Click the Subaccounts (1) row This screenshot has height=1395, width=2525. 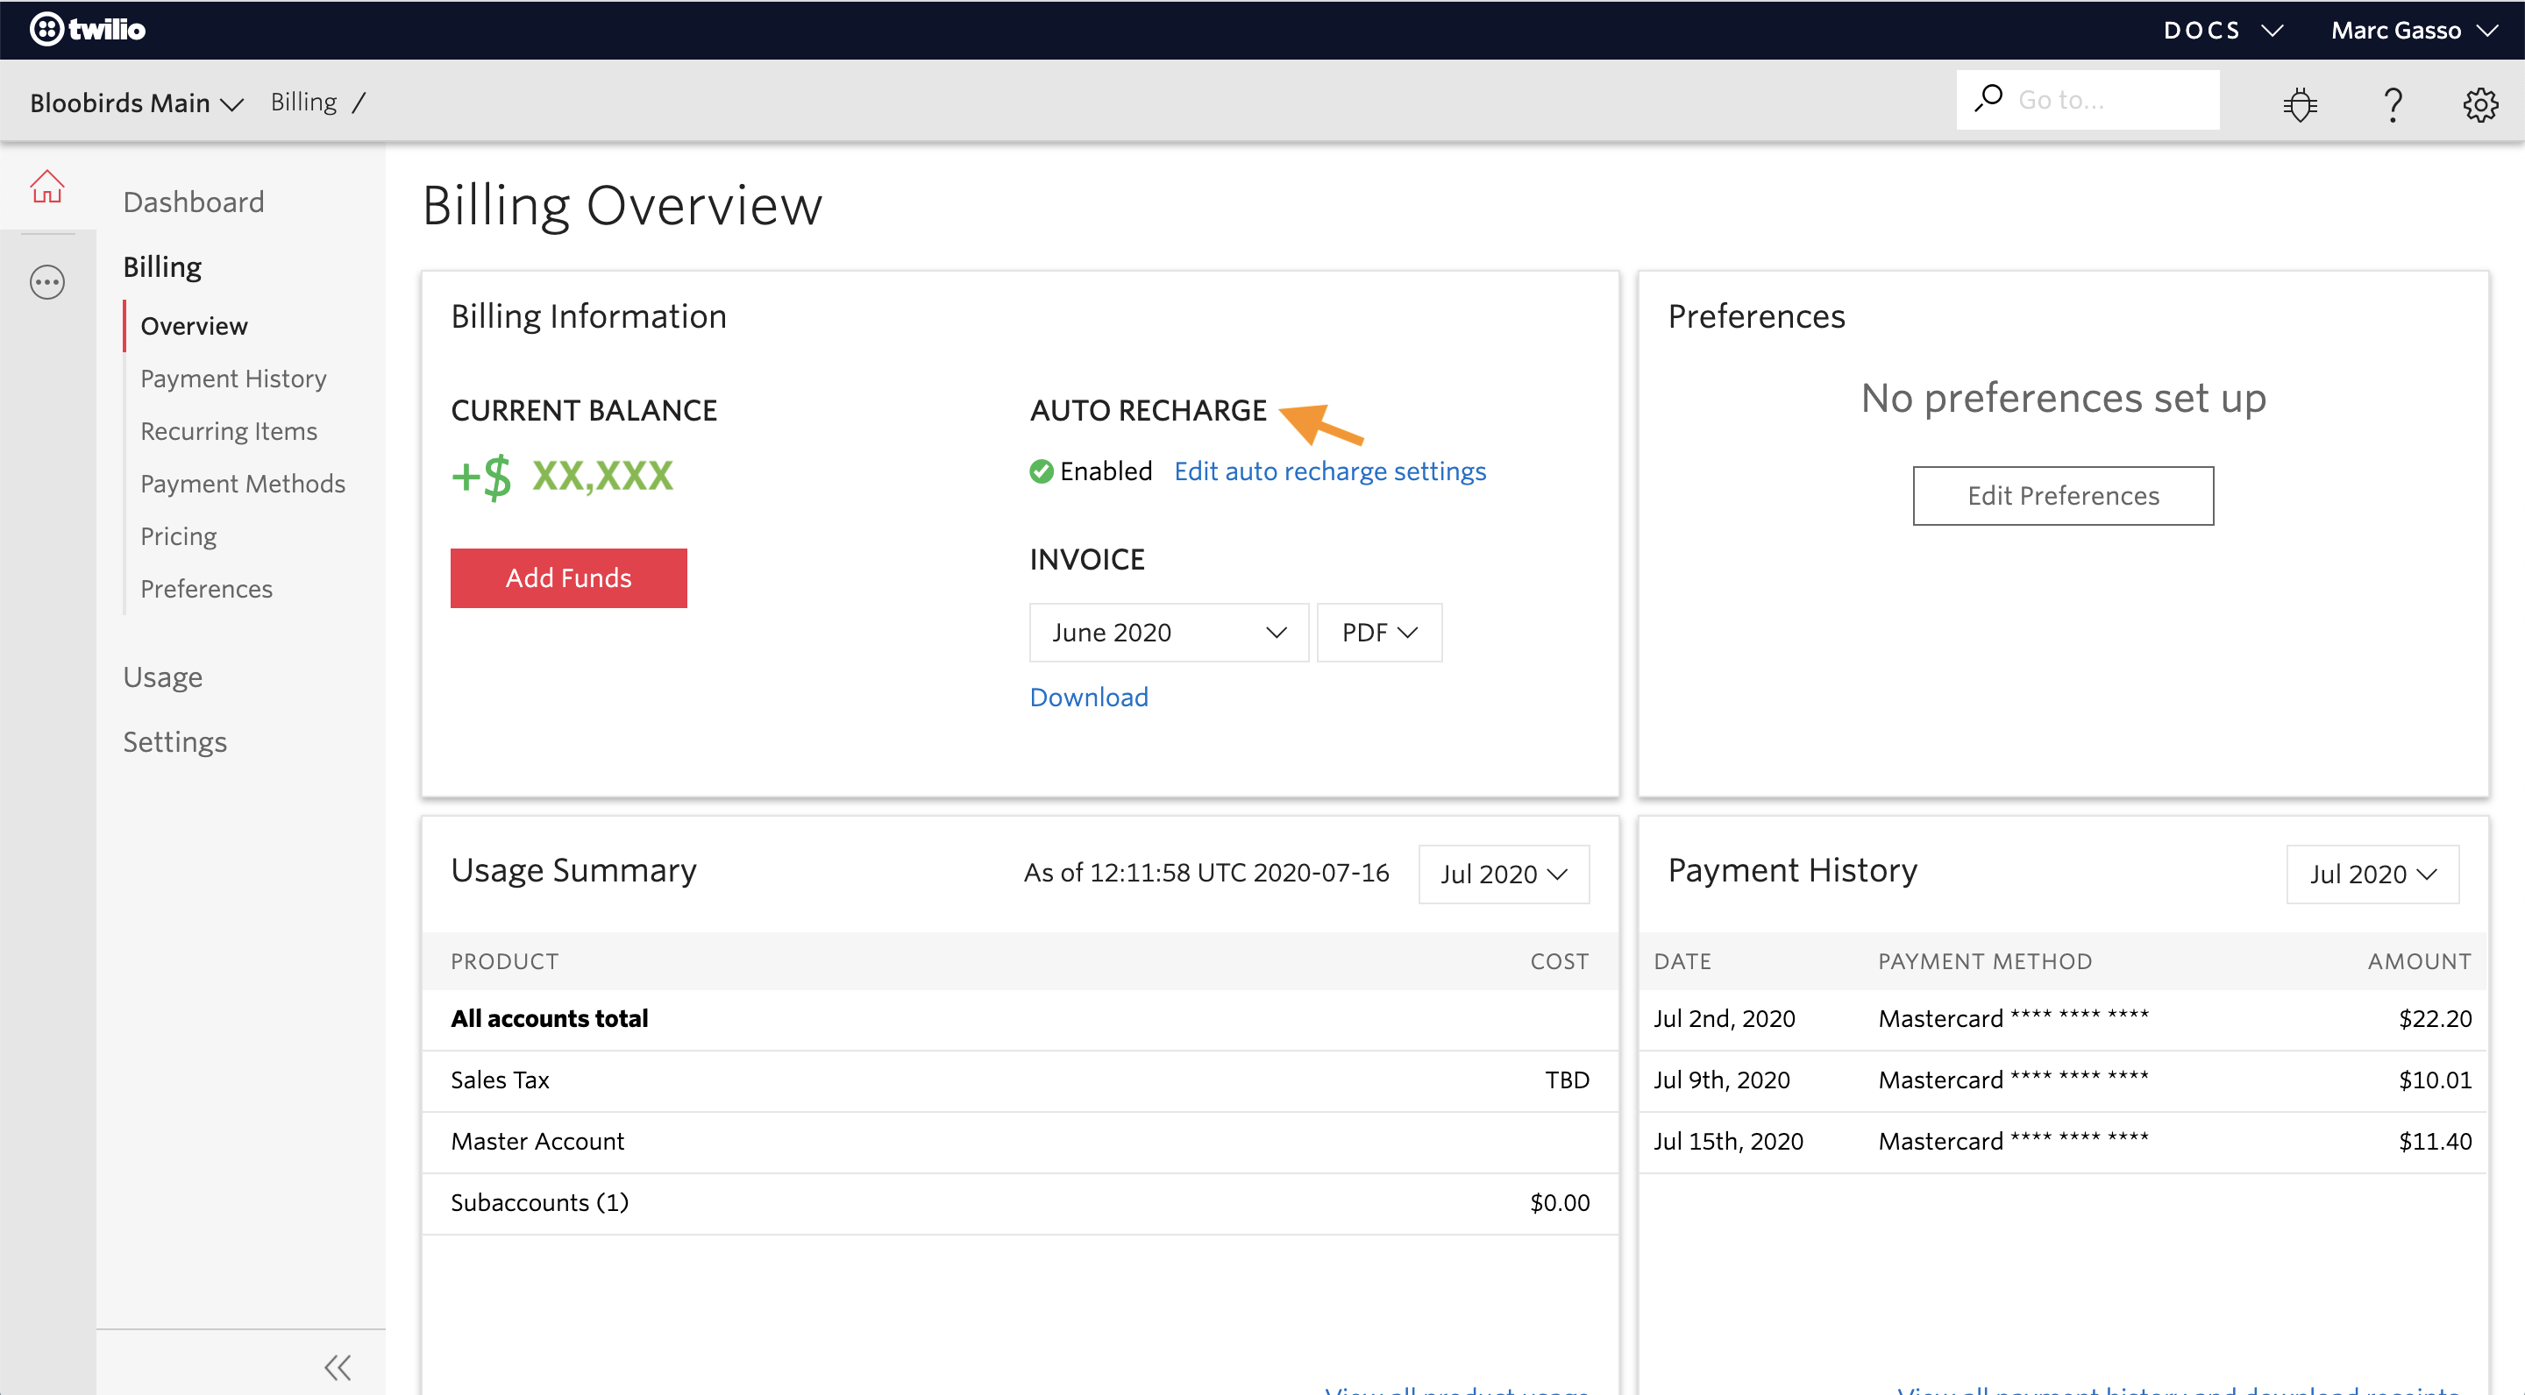tap(1020, 1203)
